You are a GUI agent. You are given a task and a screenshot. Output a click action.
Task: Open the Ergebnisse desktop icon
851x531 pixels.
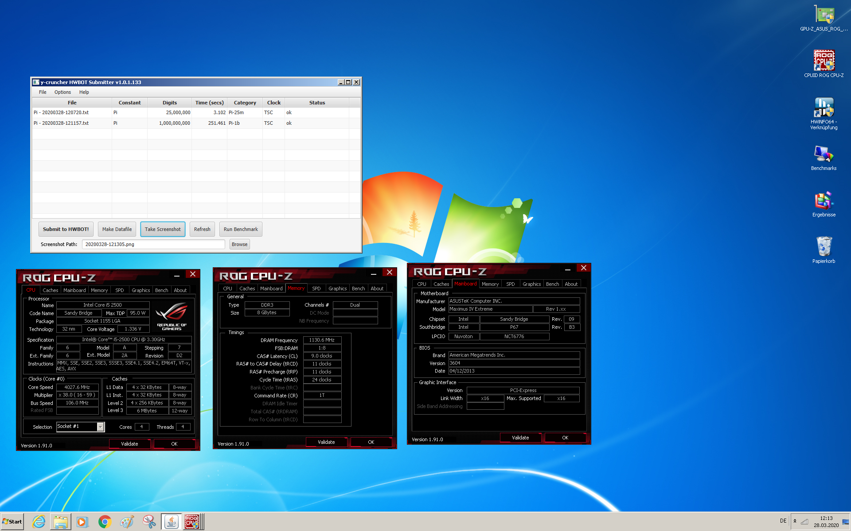click(x=824, y=204)
